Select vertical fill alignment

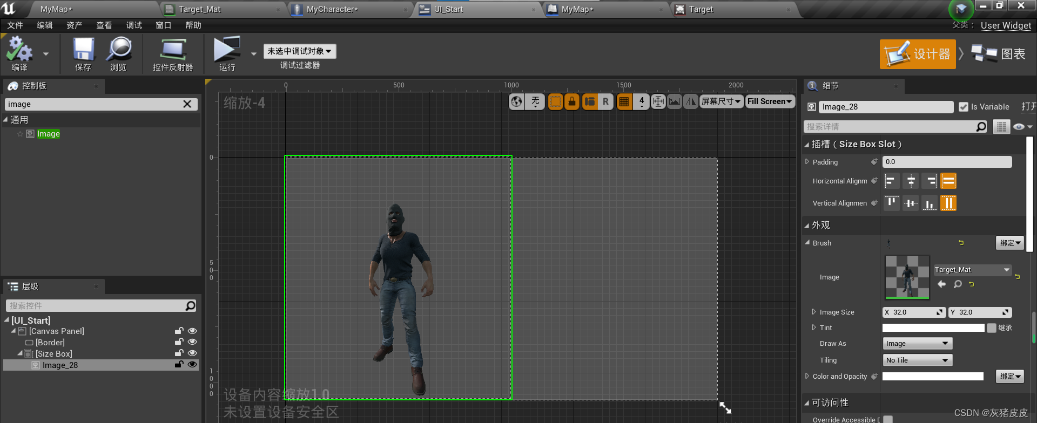point(948,203)
